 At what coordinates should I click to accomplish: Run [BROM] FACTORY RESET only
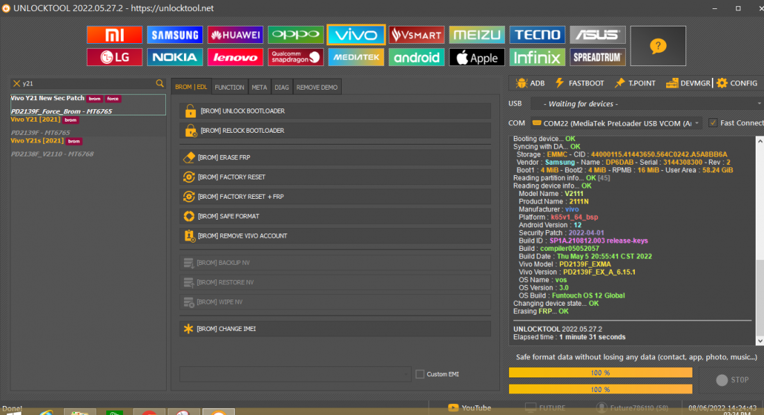point(335,177)
